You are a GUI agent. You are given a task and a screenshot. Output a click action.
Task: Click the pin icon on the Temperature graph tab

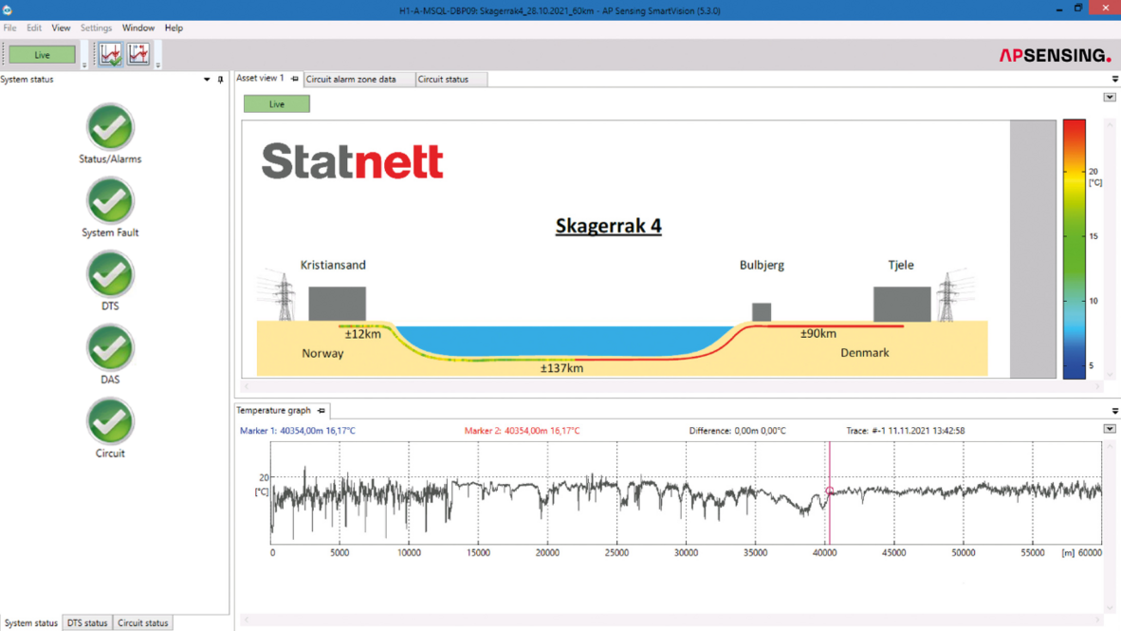coord(320,411)
